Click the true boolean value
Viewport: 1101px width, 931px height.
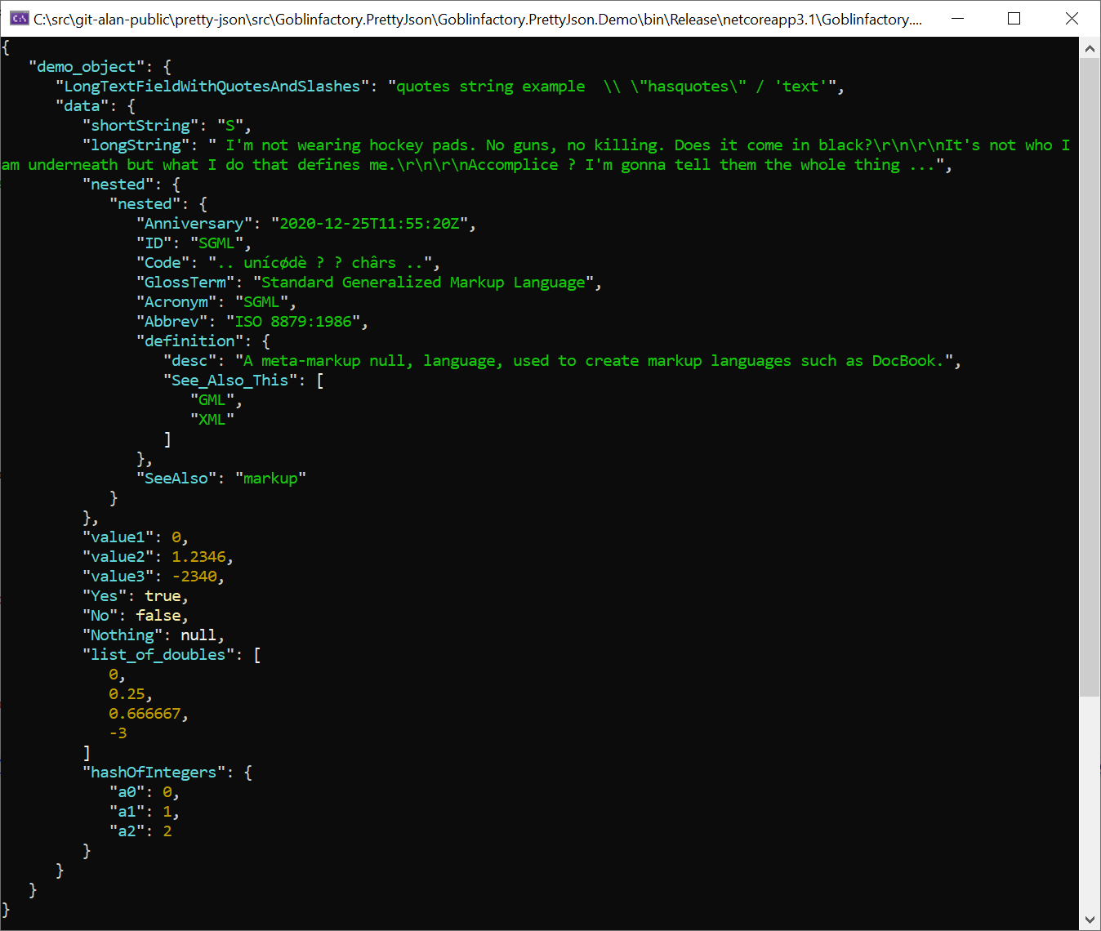tap(163, 596)
